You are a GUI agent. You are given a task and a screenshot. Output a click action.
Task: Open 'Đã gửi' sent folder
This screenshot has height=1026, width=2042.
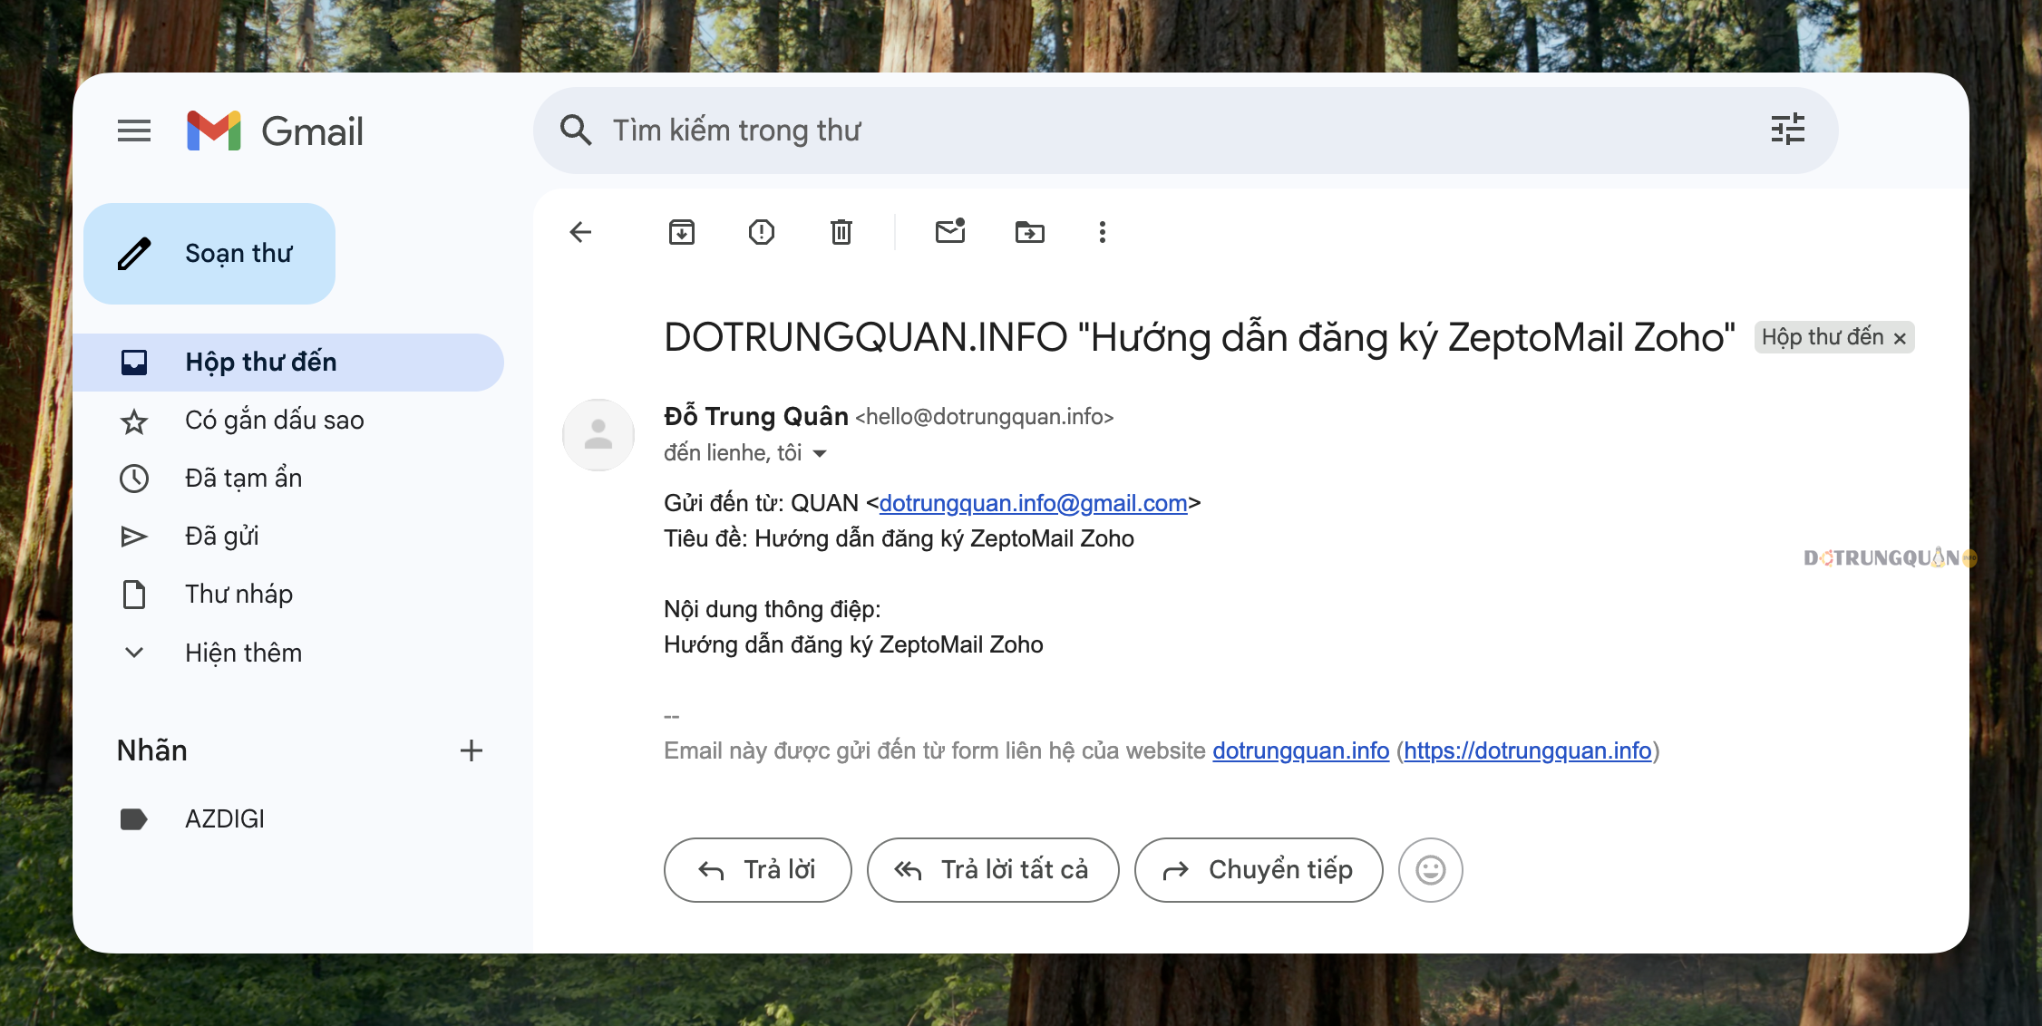pyautogui.click(x=288, y=537)
